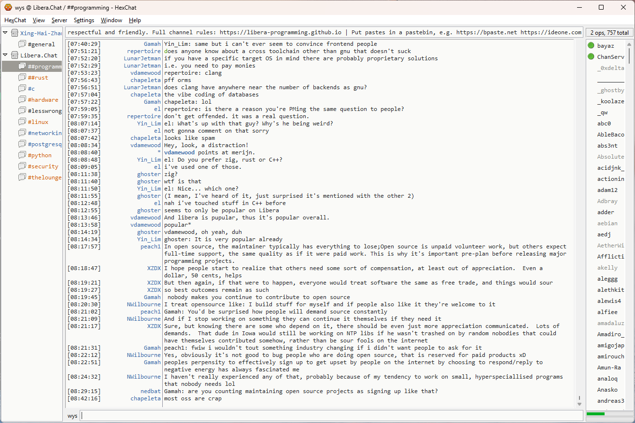The image size is (635, 423).
Task: Click the '2 ops, 757 total' user count
Action: pyautogui.click(x=608, y=33)
